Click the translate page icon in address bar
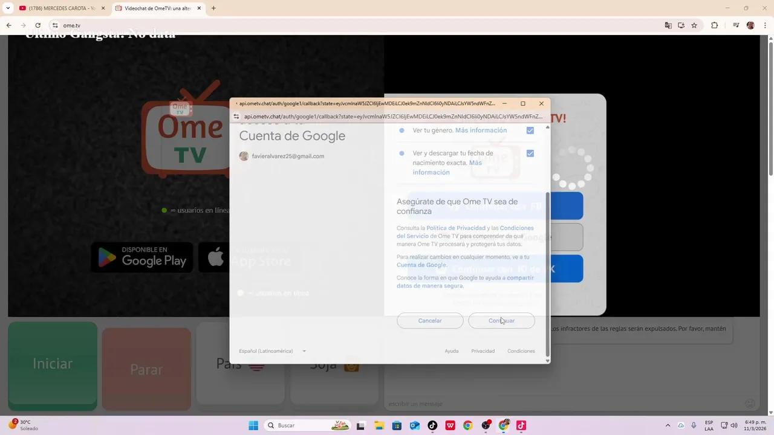 click(x=668, y=25)
